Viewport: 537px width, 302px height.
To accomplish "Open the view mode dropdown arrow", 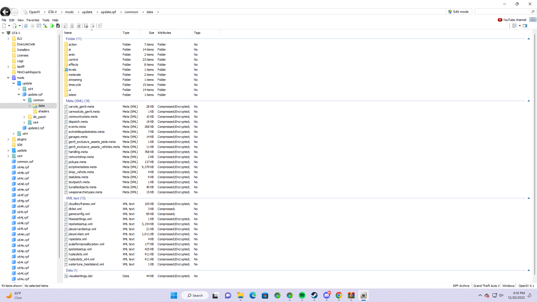I will pyautogui.click(x=520, y=26).
